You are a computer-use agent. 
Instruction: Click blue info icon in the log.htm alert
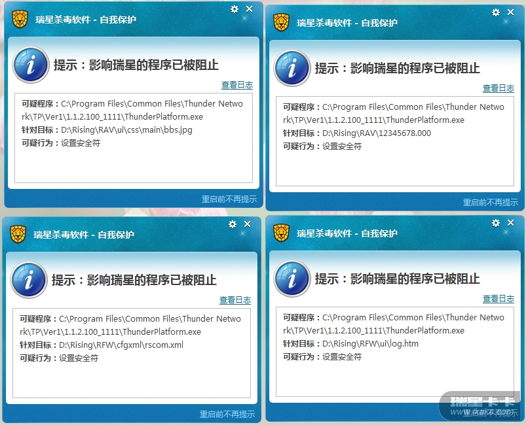[292, 279]
